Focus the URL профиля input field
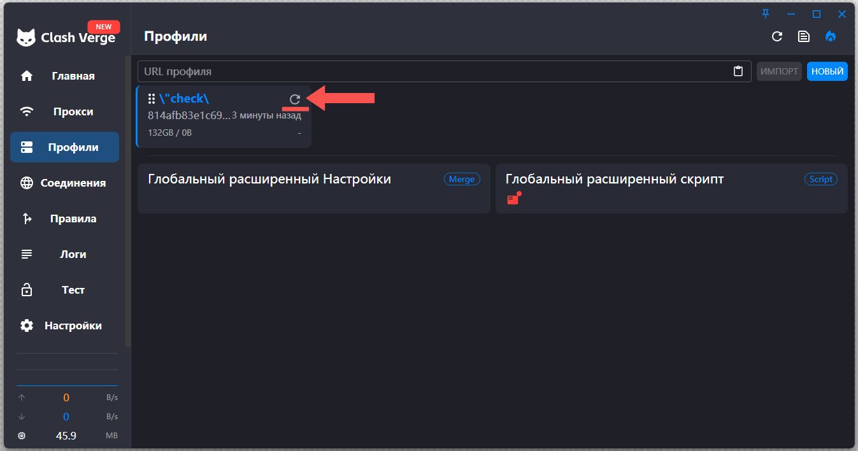The image size is (858, 451). click(x=382, y=71)
